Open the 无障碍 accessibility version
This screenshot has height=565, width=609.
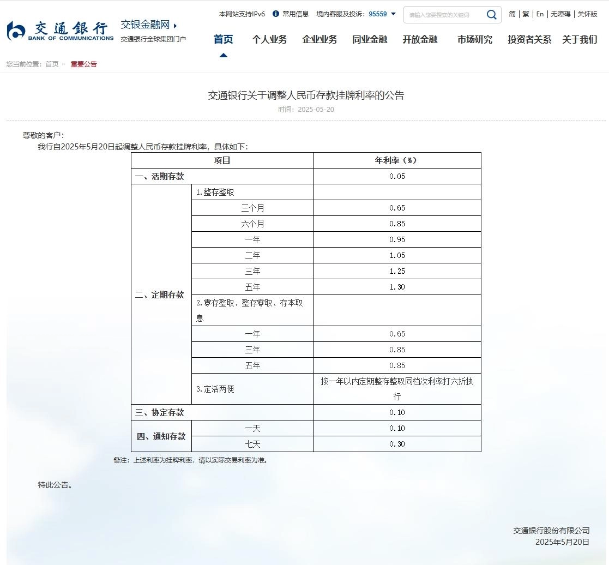(x=560, y=14)
